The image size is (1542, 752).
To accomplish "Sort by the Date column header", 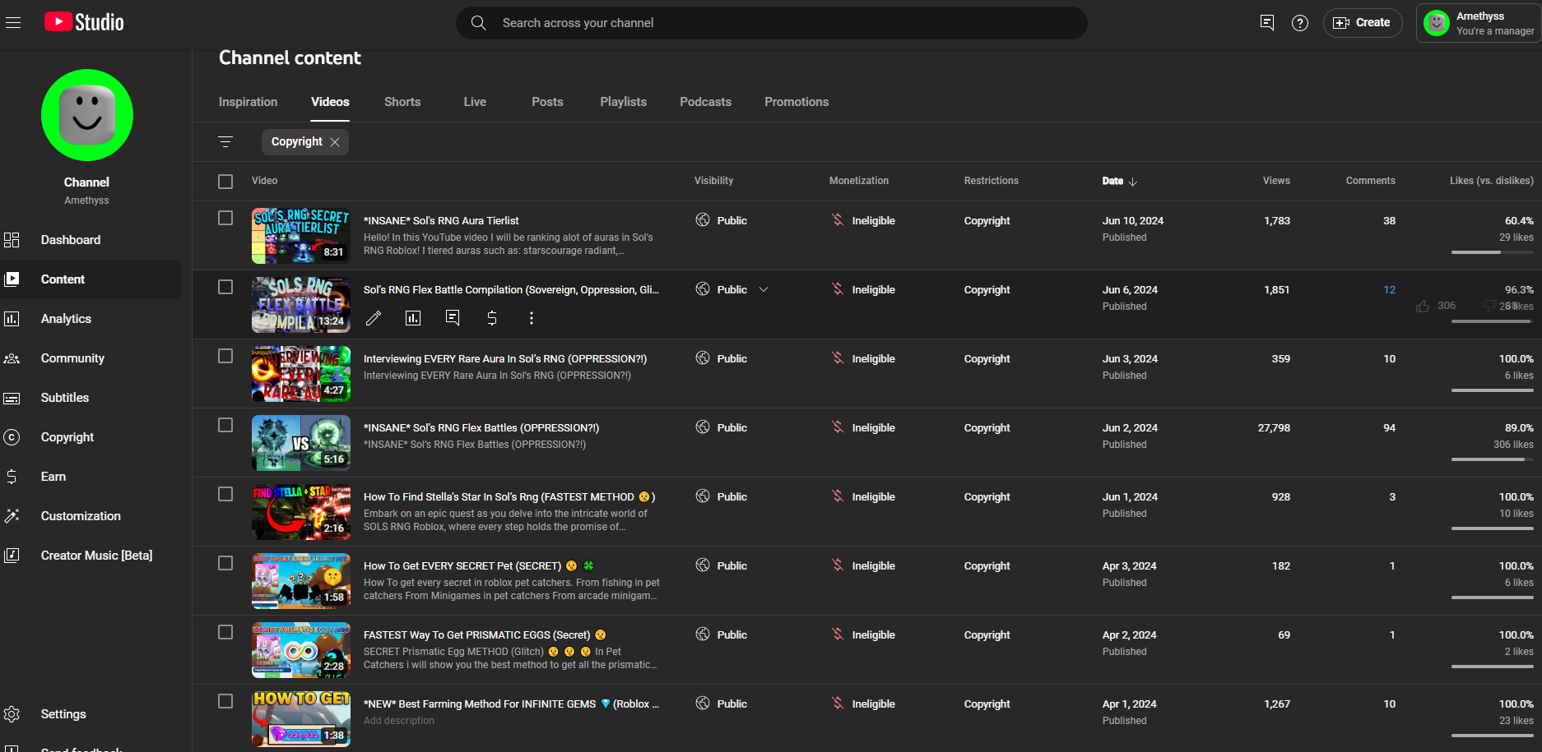I will click(x=1120, y=181).
